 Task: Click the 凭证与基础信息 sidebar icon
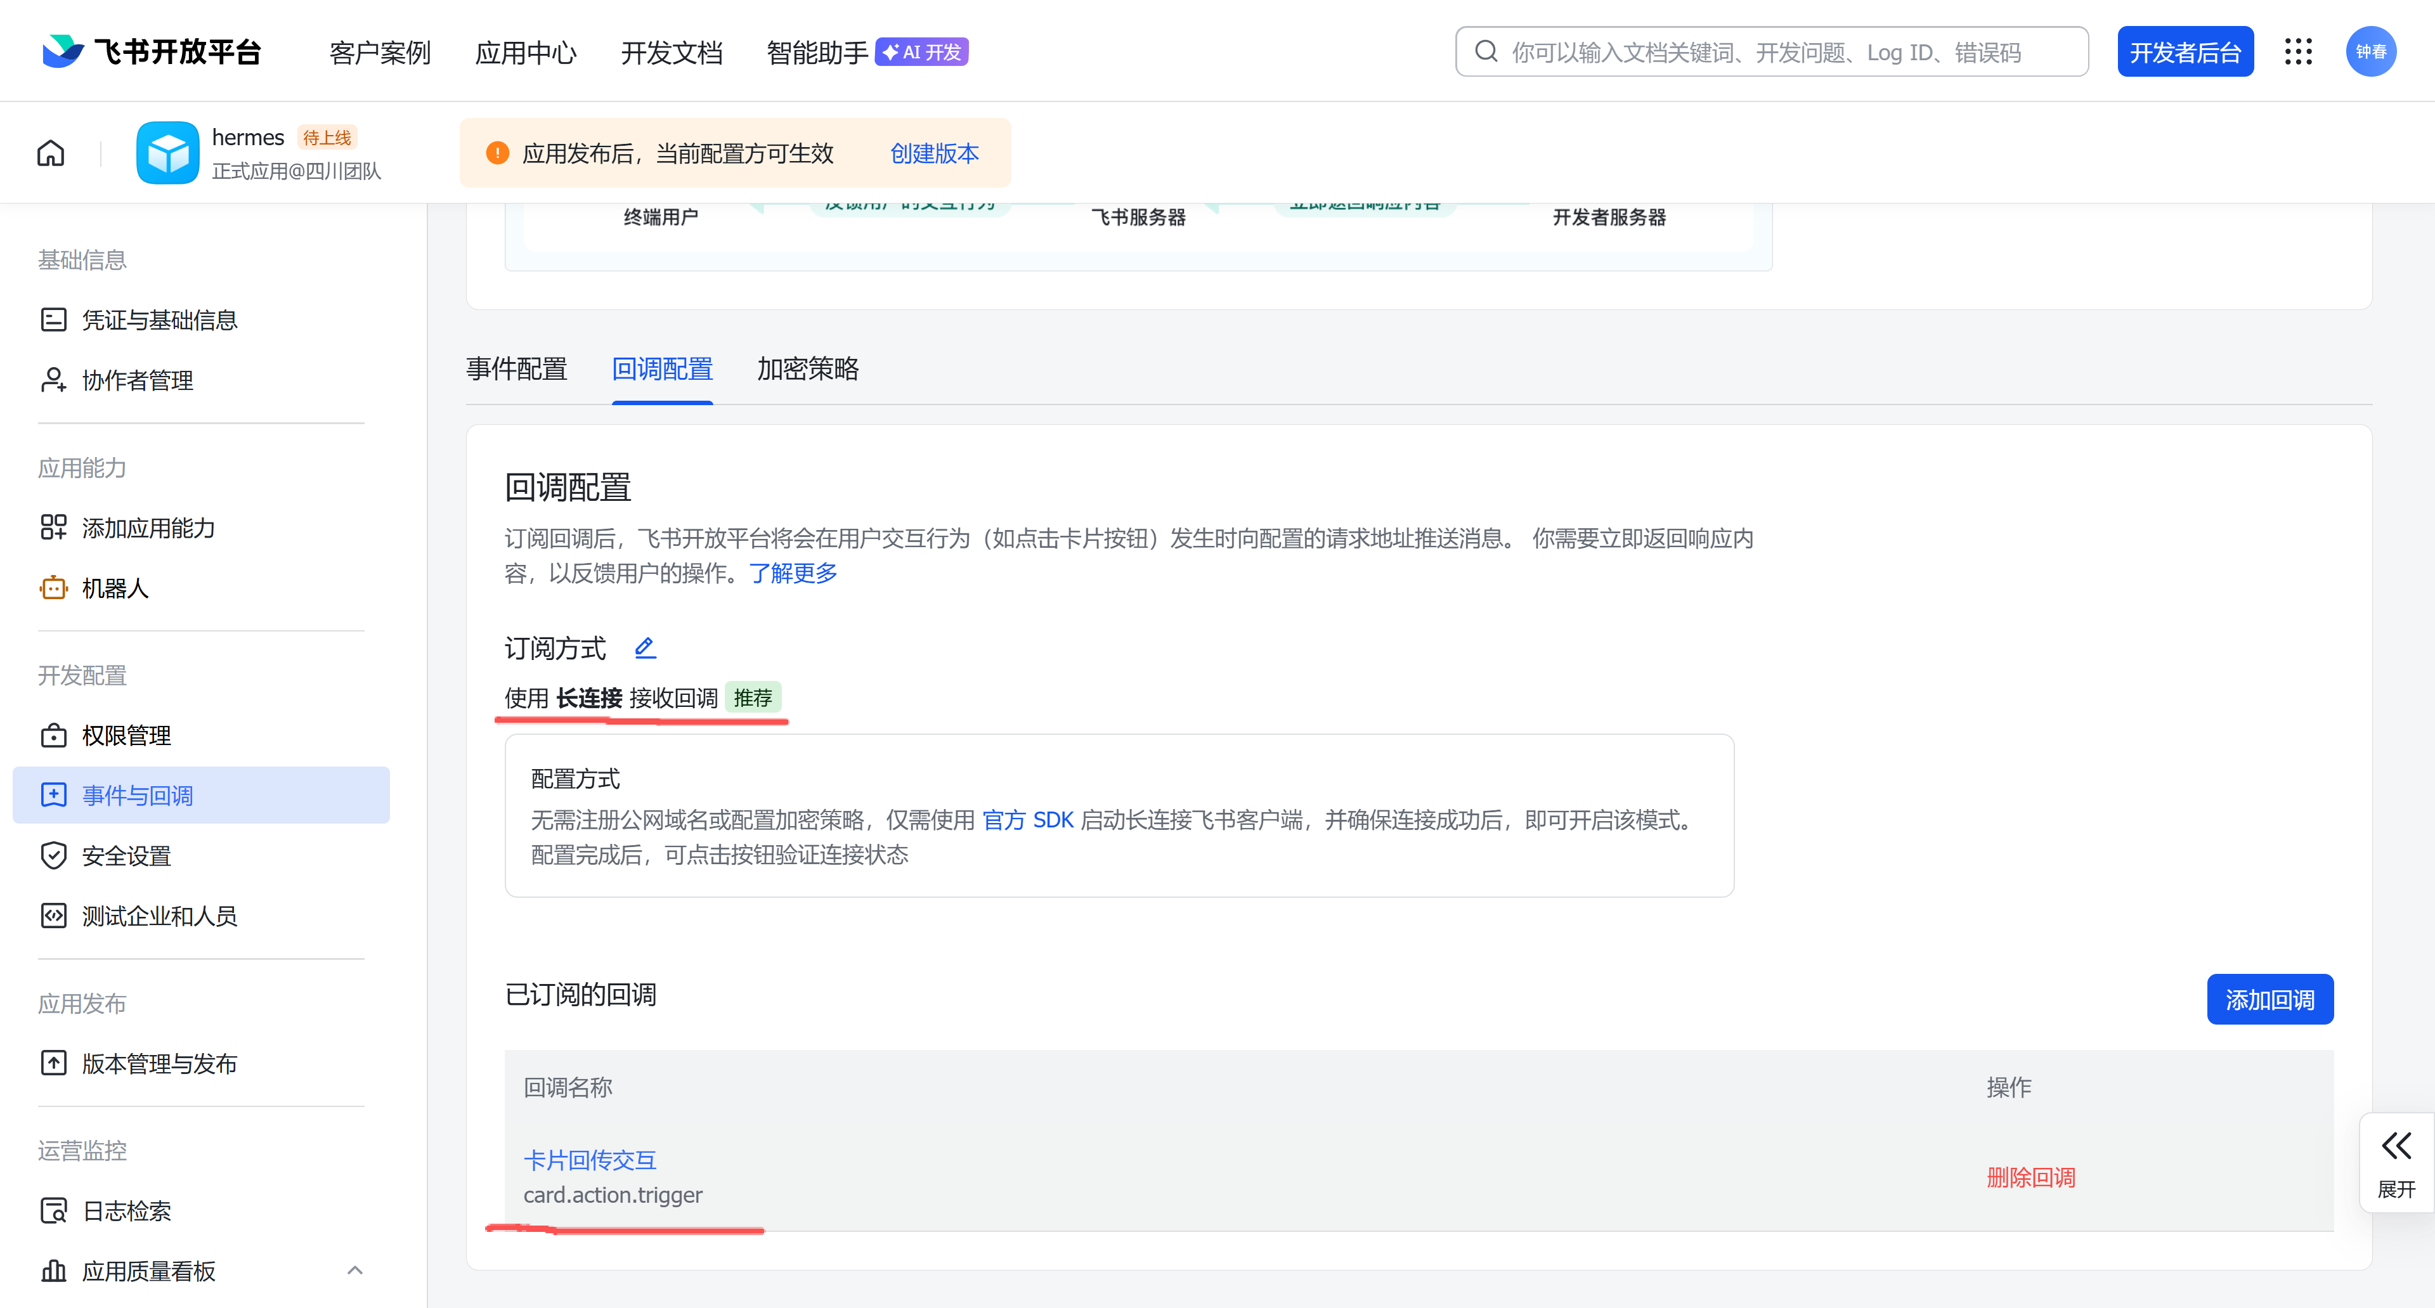coord(54,320)
